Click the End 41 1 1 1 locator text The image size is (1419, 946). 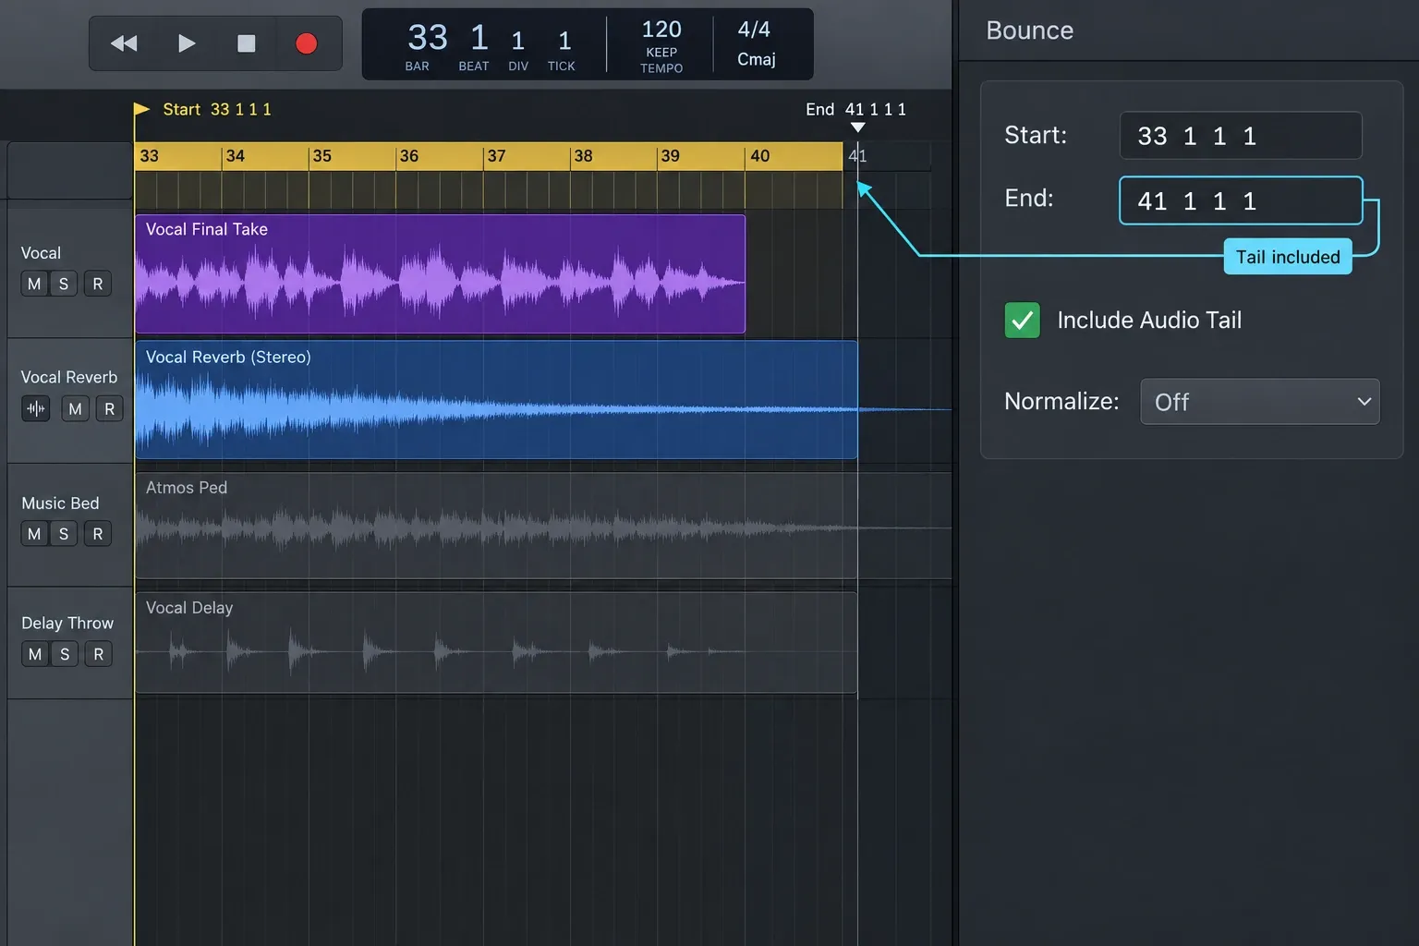855,109
